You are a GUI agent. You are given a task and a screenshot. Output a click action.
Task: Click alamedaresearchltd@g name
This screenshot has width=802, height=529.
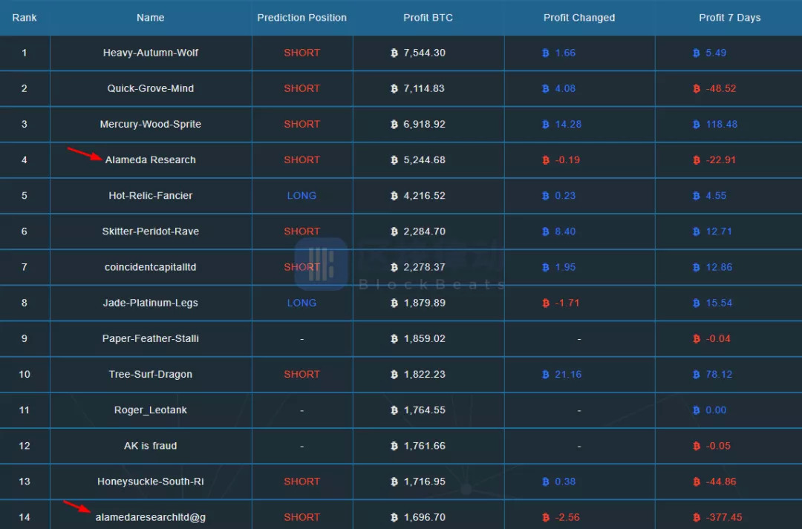150,517
